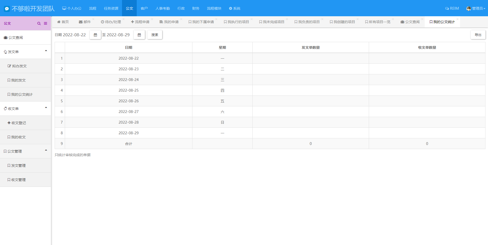Switch to the 首页 tab
The height and width of the screenshot is (245, 488).
pos(63,22)
